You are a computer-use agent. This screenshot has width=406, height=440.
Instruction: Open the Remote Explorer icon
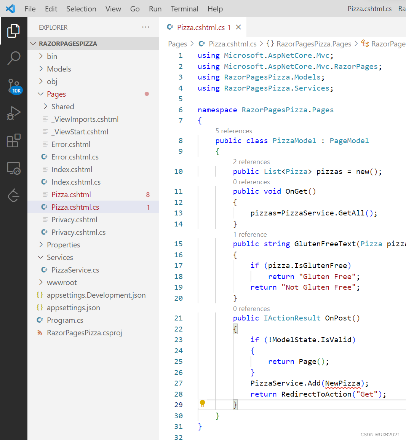(13, 168)
